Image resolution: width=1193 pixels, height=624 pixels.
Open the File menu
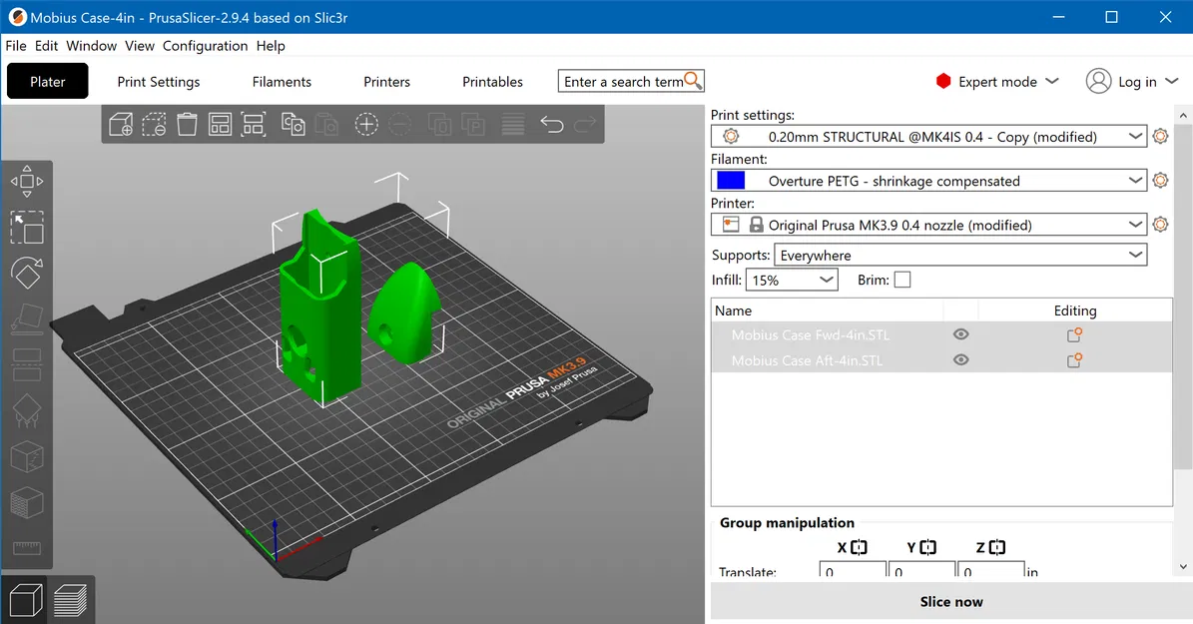point(16,46)
